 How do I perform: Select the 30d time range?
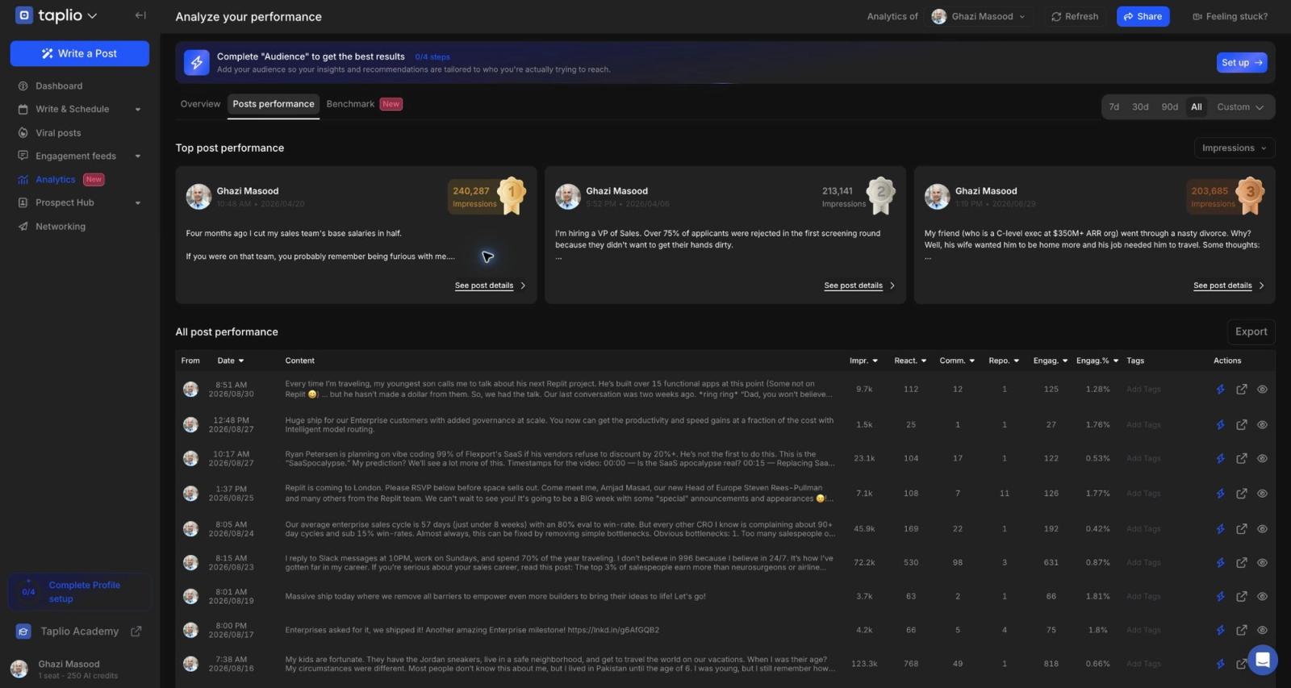(x=1140, y=106)
